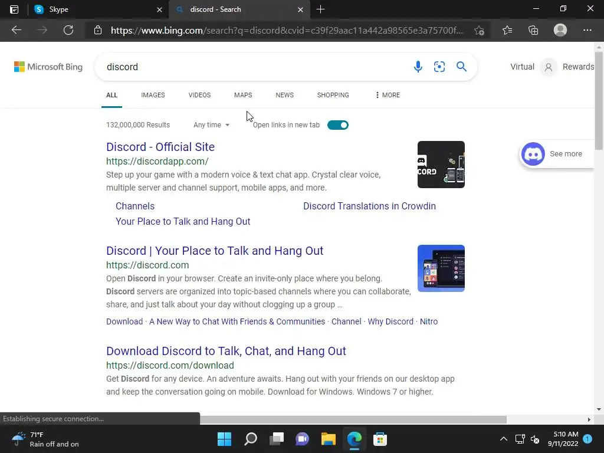The height and width of the screenshot is (453, 604).
Task: Open Your Place to Talk and Hang Out sublink
Action: pos(183,222)
